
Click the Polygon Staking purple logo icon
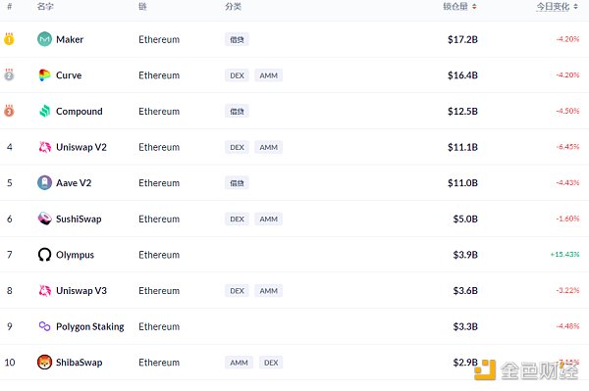[x=44, y=326]
